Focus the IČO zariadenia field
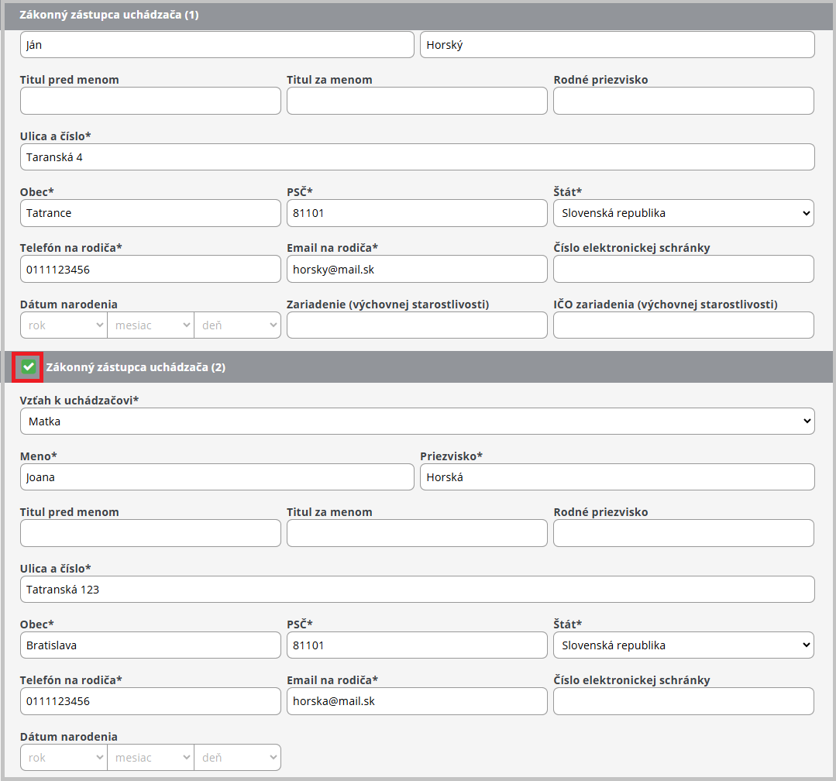The image size is (836, 781). pyautogui.click(x=683, y=325)
